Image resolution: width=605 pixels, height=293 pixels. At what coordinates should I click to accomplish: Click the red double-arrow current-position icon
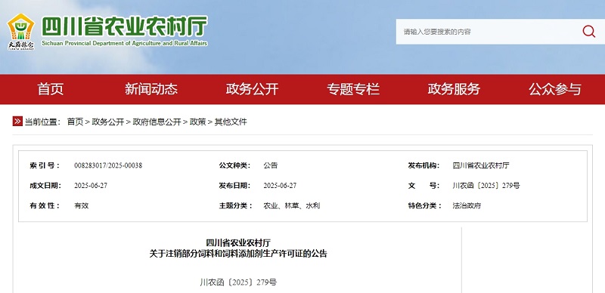tap(17, 122)
